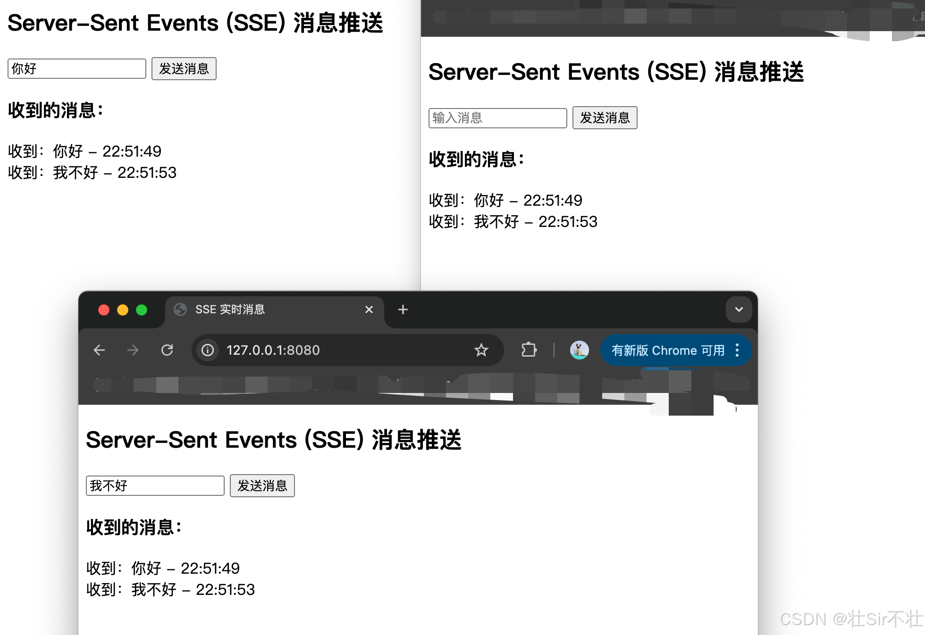Open the Chrome three-dot menu

737,350
